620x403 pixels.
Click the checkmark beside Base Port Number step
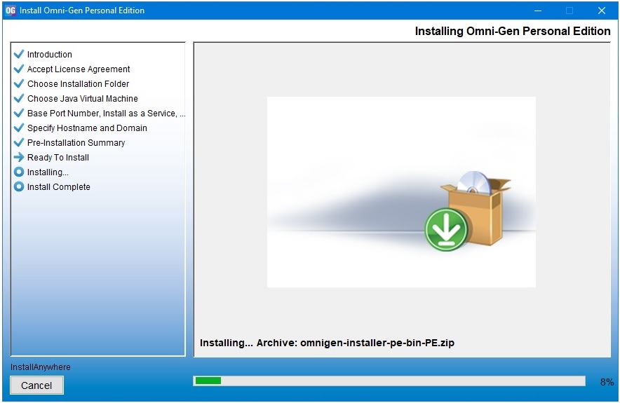[x=18, y=113]
